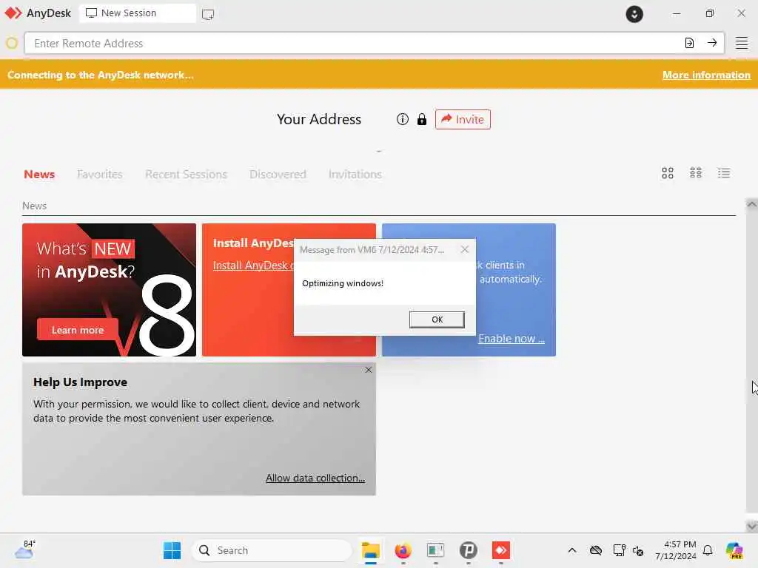Switch to the Discovered tab
The width and height of the screenshot is (758, 568).
(x=278, y=175)
